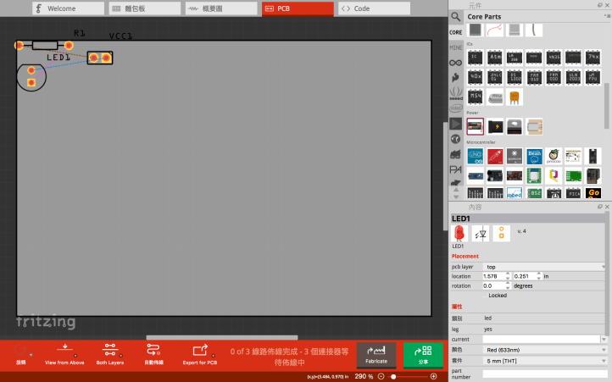The width and height of the screenshot is (612, 382).
Task: Select the Arduino UNO microcontroller part
Action: (476, 156)
